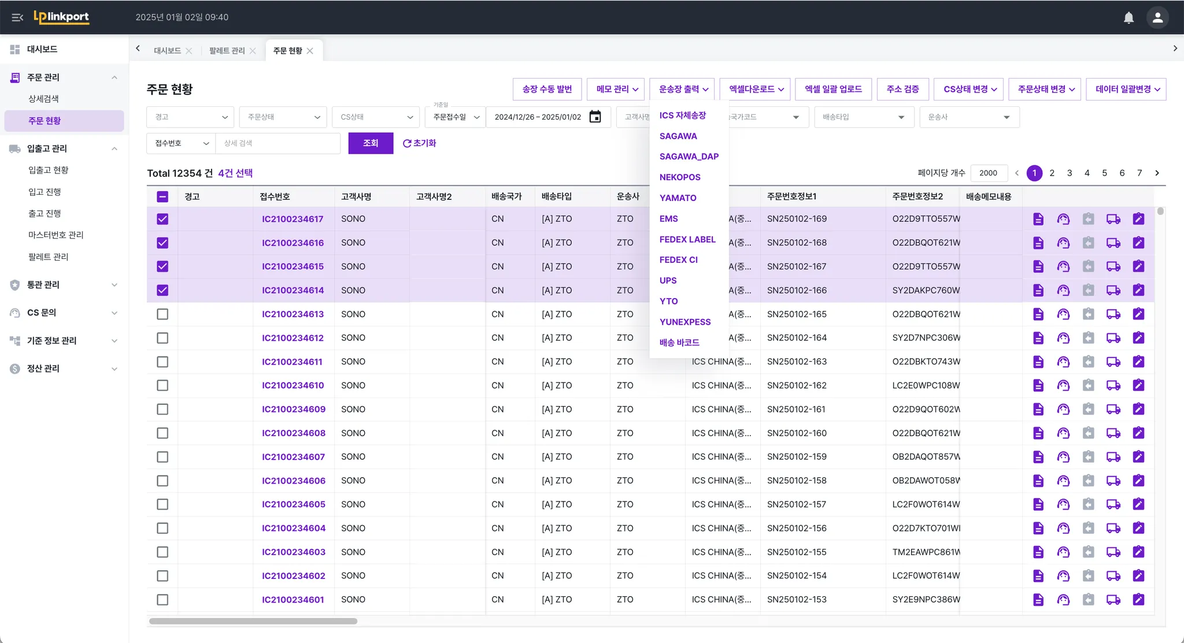Click the horizontal table scrollbar
Screen dimensions: 1184x643
tap(253, 621)
